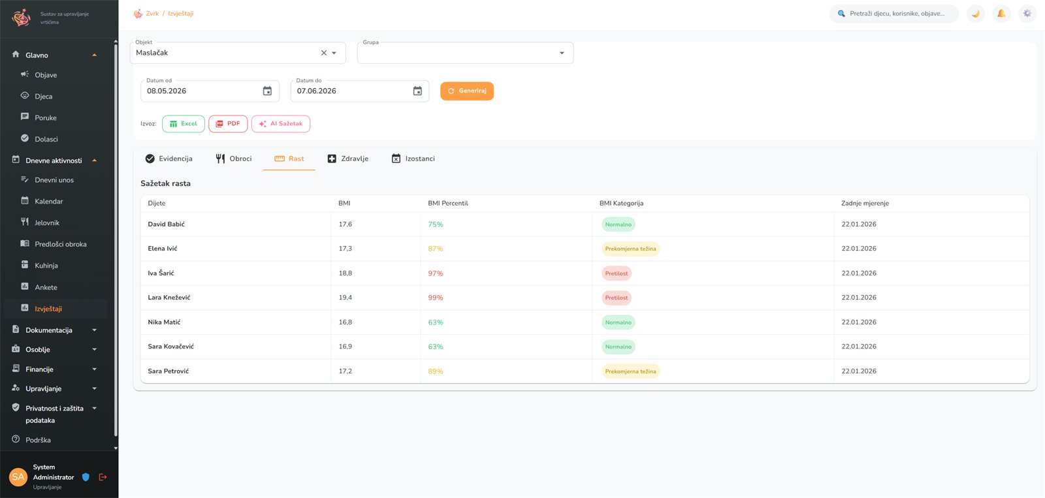Open the Grupa dropdown
This screenshot has width=1045, height=498.
(465, 53)
